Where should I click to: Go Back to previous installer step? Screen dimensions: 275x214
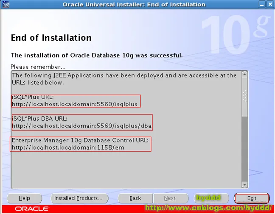(135, 198)
